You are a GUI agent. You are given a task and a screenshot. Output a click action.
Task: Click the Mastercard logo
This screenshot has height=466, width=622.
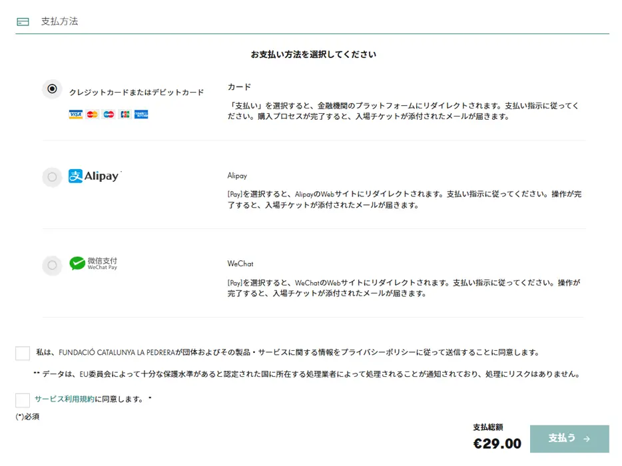pos(92,115)
